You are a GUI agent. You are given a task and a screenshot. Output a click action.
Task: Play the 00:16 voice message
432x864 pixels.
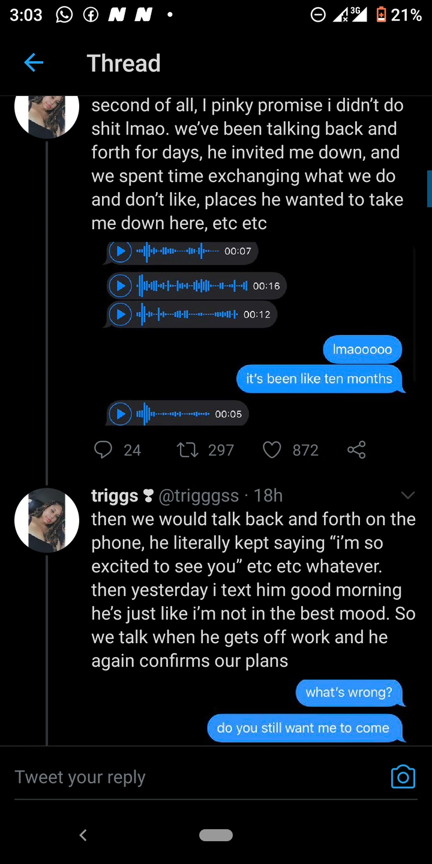121,286
